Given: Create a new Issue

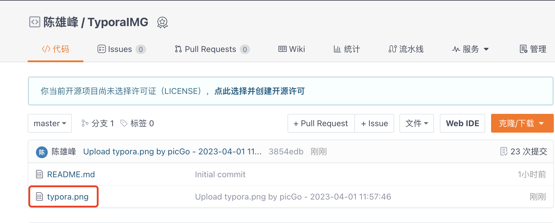Looking at the screenshot, I should pyautogui.click(x=374, y=123).
